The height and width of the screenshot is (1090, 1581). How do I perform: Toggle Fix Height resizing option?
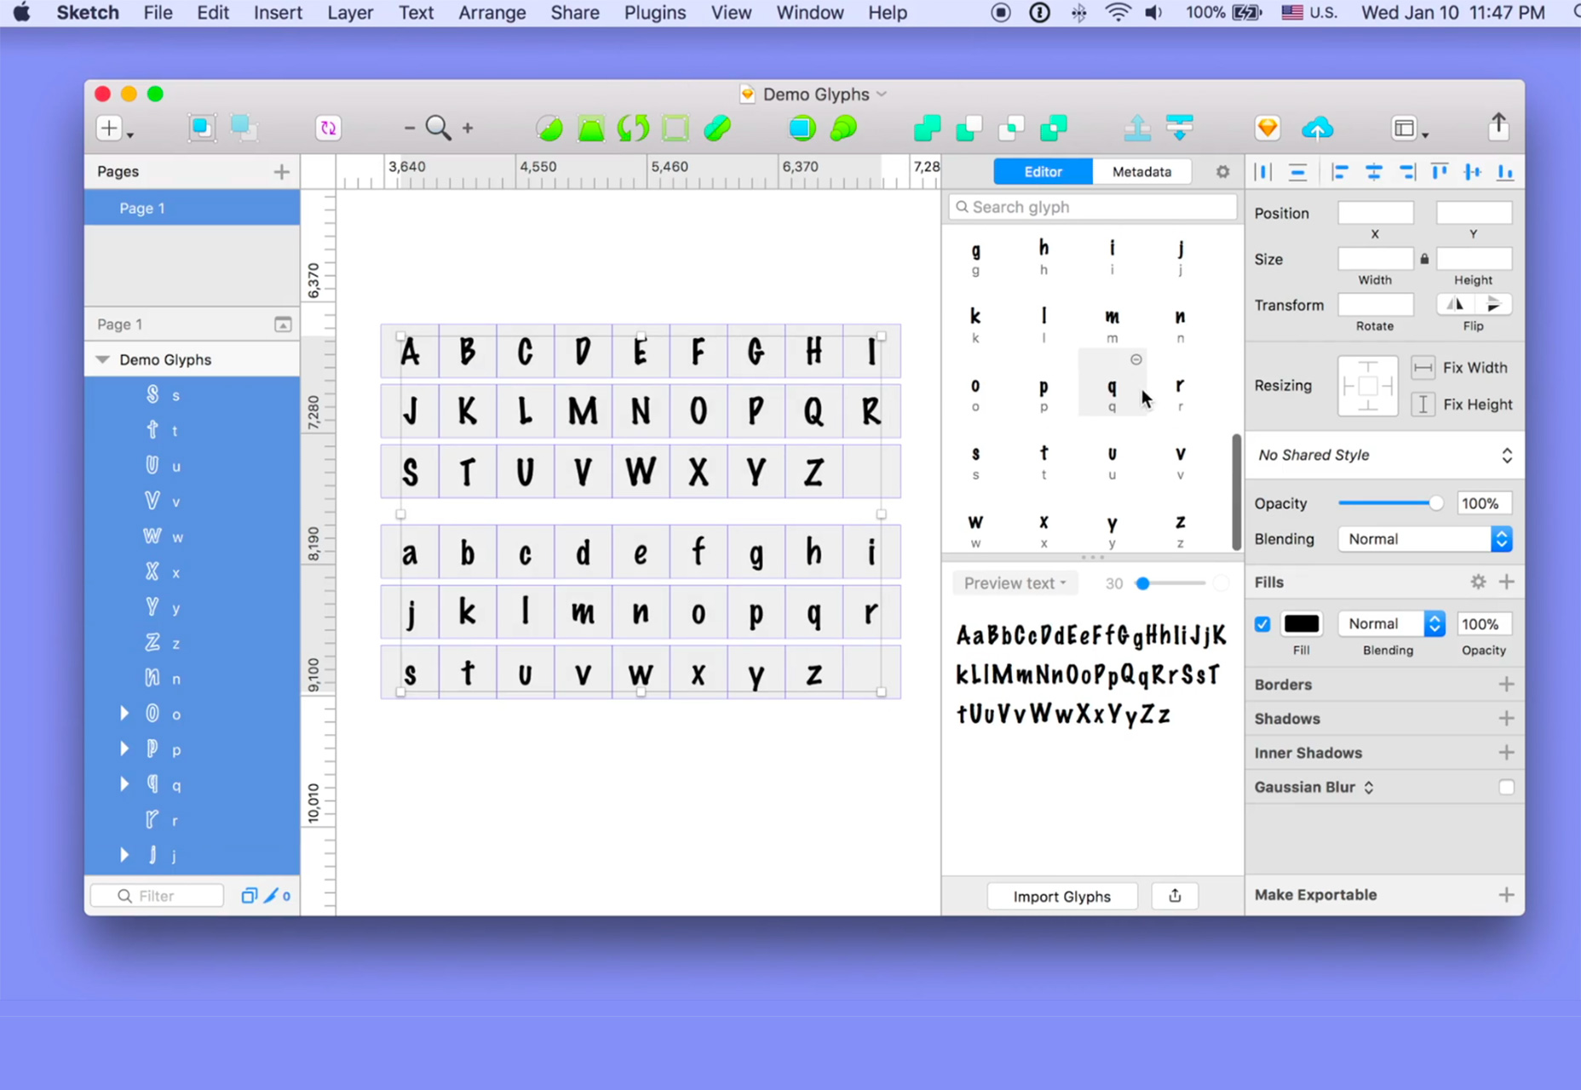click(x=1423, y=404)
